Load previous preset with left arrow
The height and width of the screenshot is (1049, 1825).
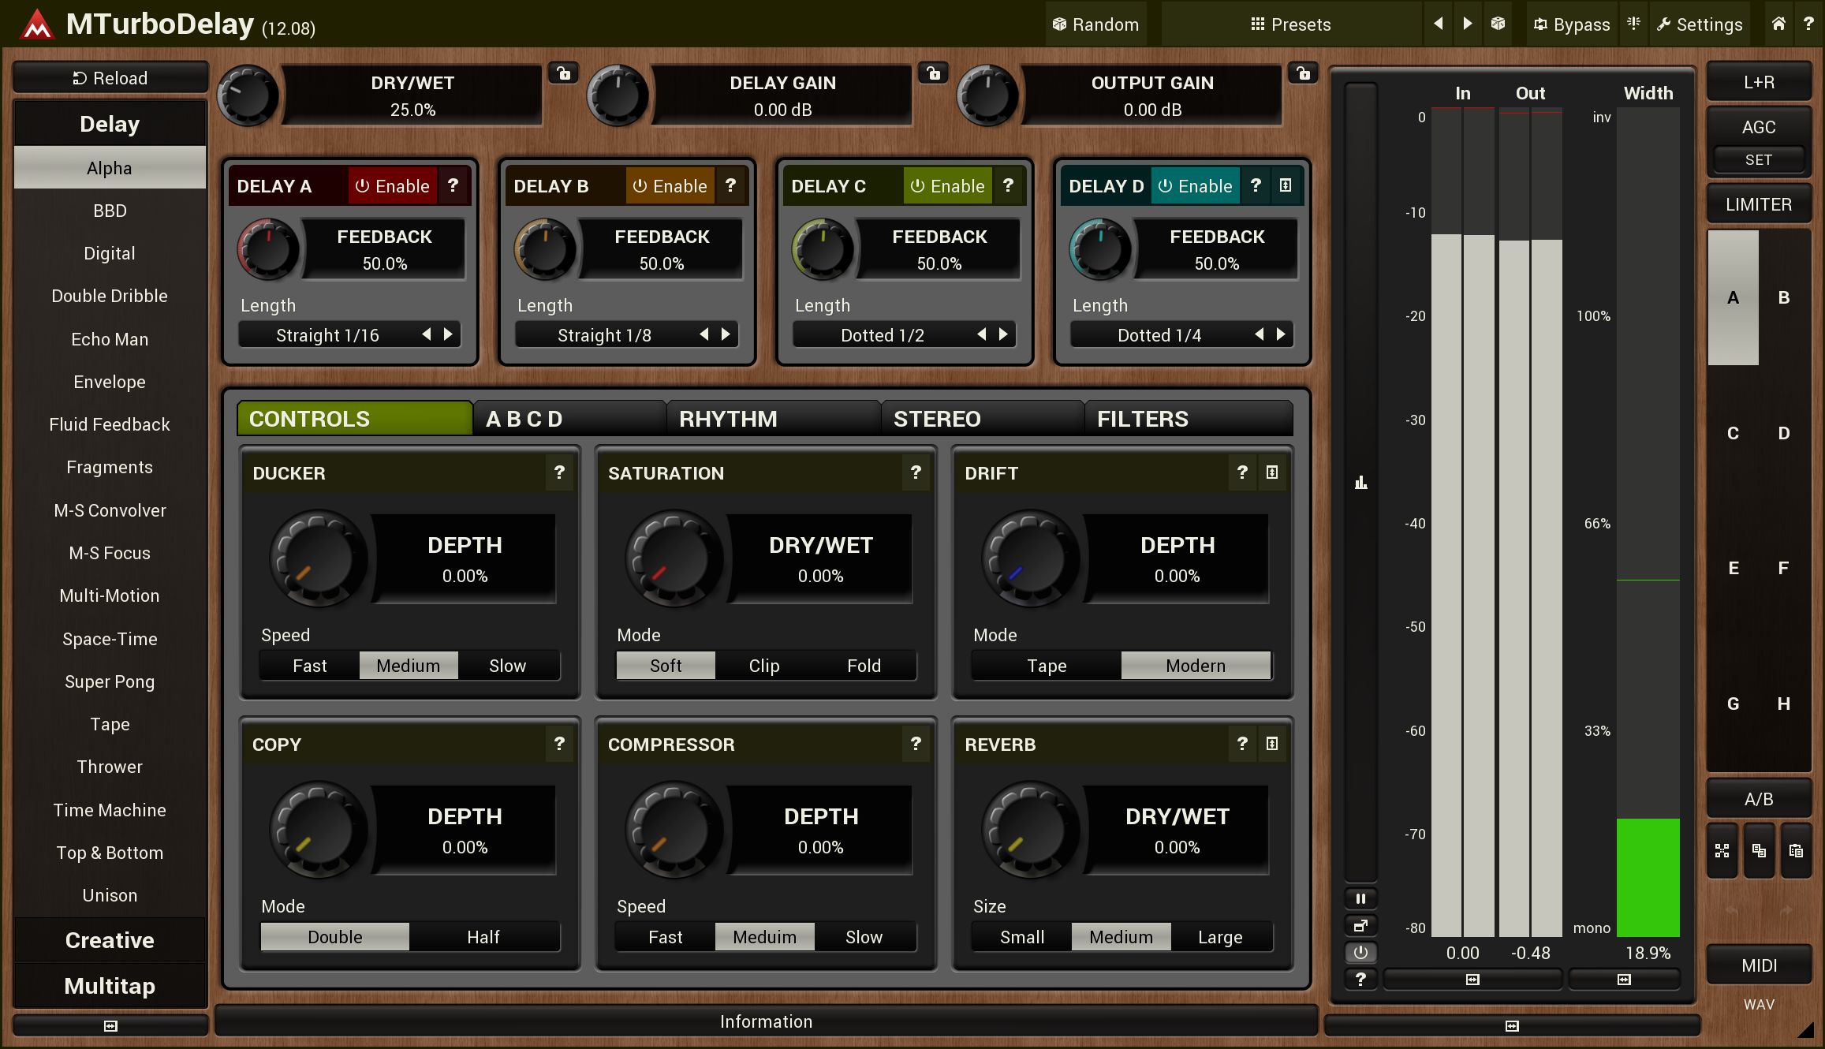1438,24
